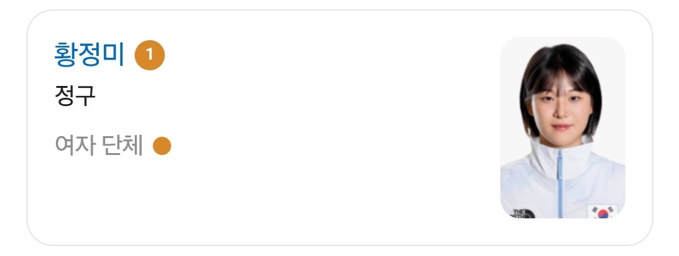679x256 pixels.
Task: Click The North Face logo on jacket
Action: pos(523,213)
